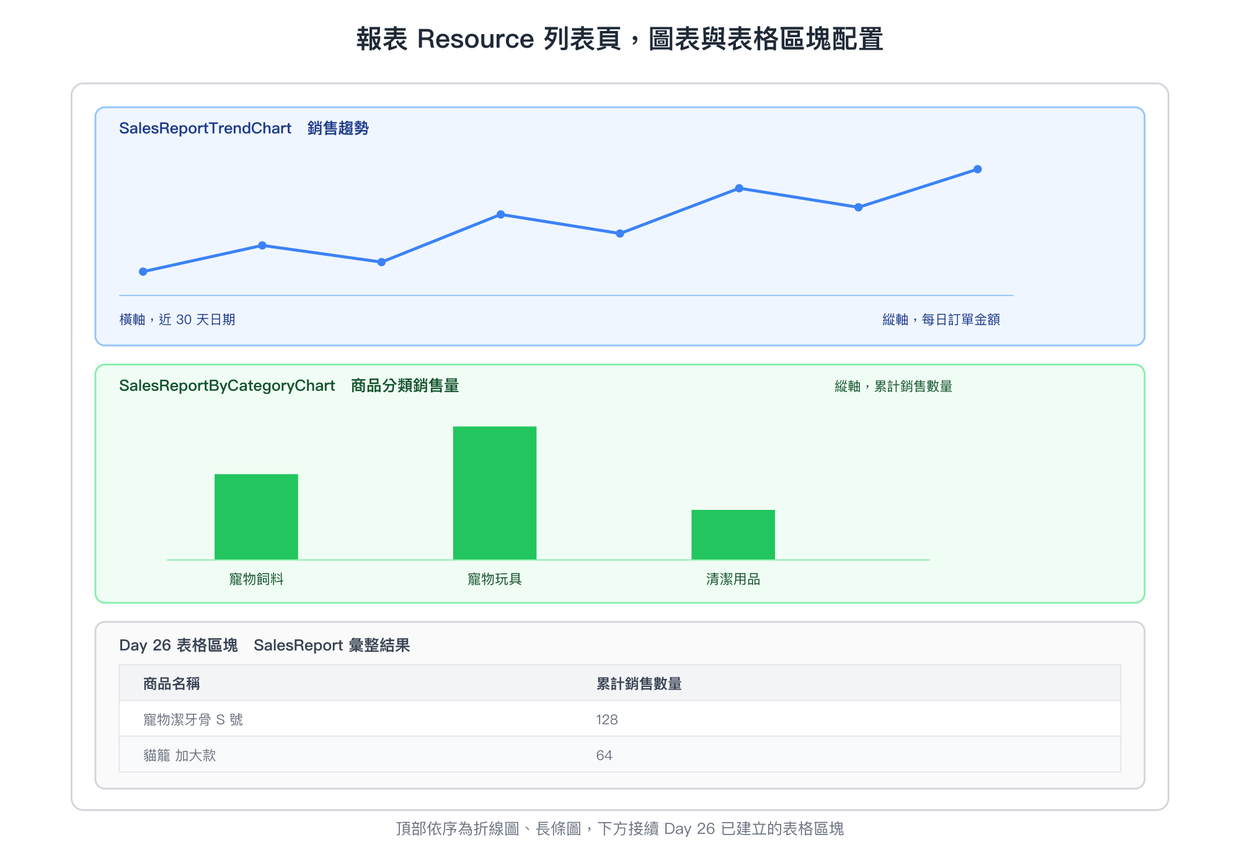Click the 寵物玩具 green bar
1240x858 pixels.
click(495, 492)
